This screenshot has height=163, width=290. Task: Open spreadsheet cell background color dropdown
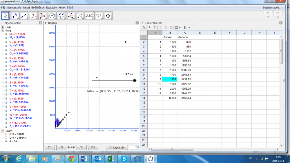tap(177, 28)
